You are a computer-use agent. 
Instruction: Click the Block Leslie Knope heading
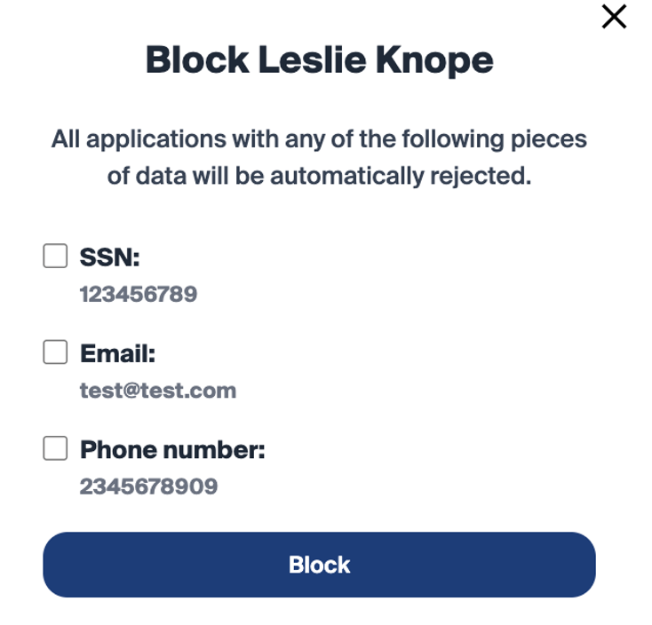point(319,60)
